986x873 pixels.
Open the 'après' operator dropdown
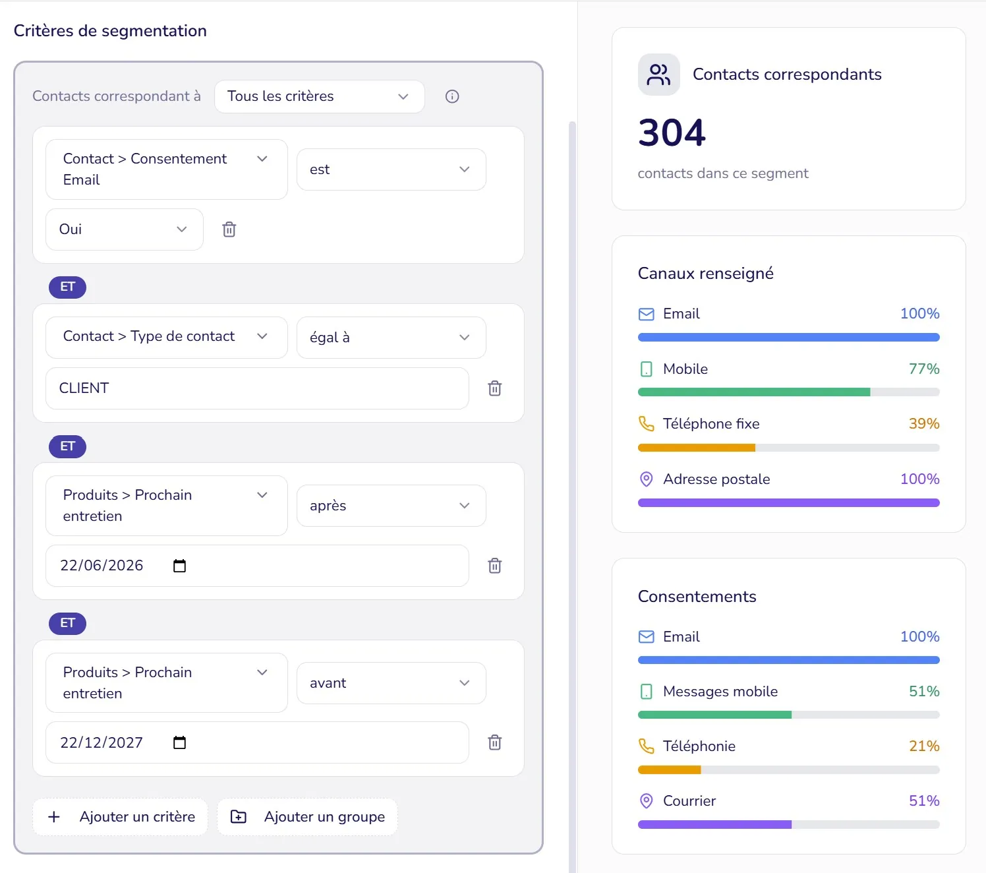tap(391, 506)
